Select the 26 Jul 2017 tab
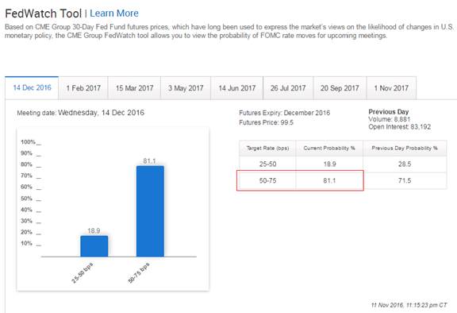 (x=288, y=88)
